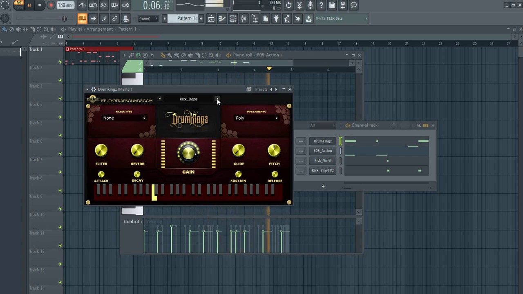The width and height of the screenshot is (523, 294).
Task: Open Filter Type None dropdown
Action: click(124, 118)
